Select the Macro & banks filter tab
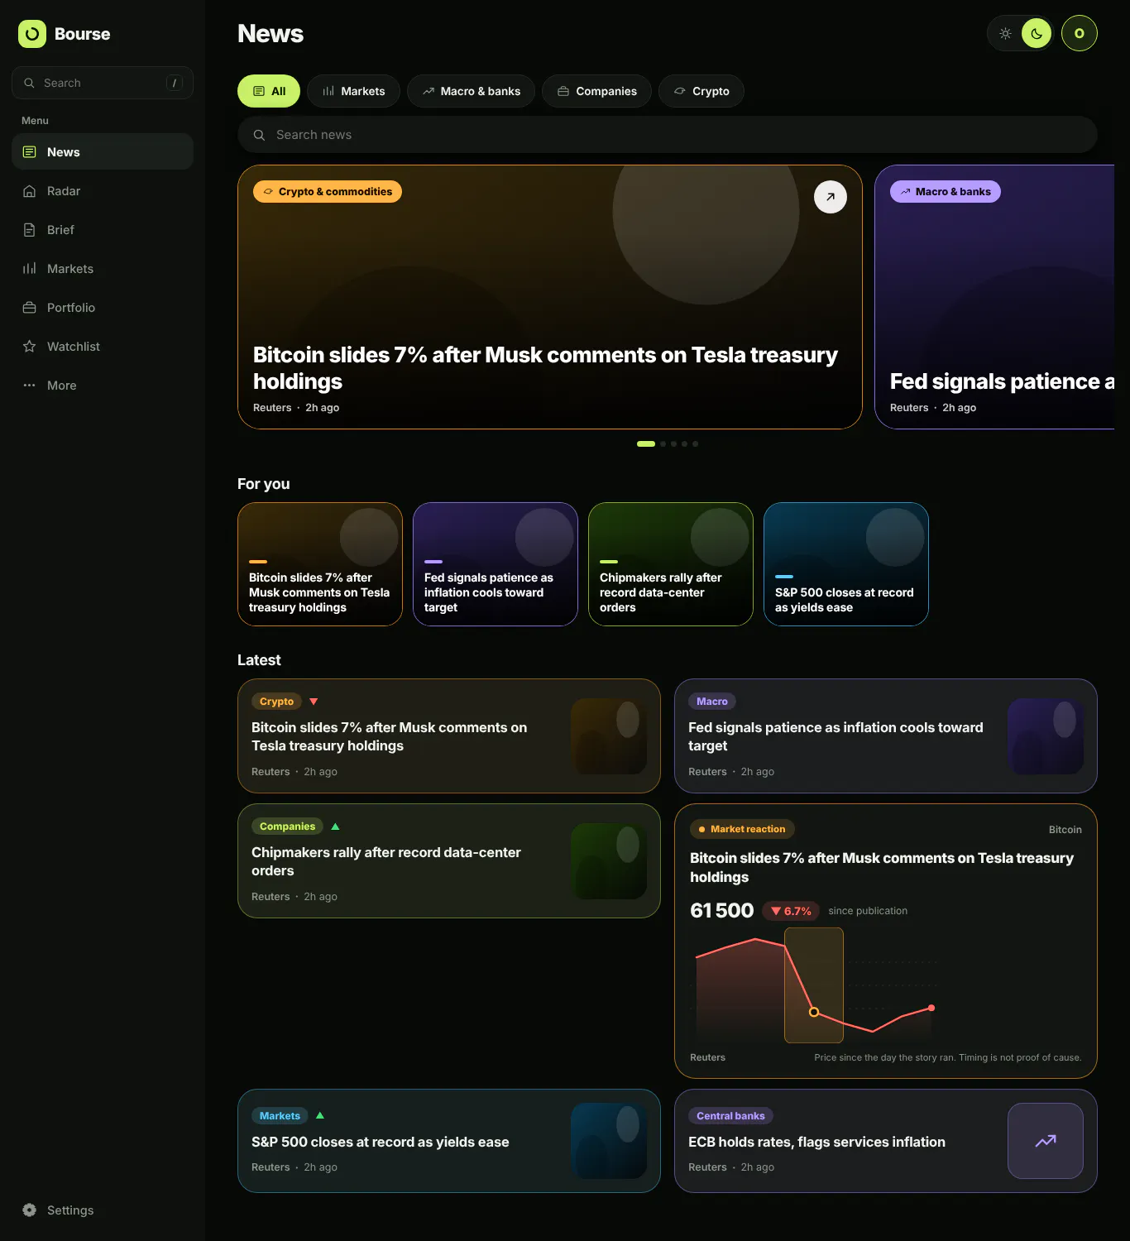1130x1241 pixels. (x=471, y=91)
